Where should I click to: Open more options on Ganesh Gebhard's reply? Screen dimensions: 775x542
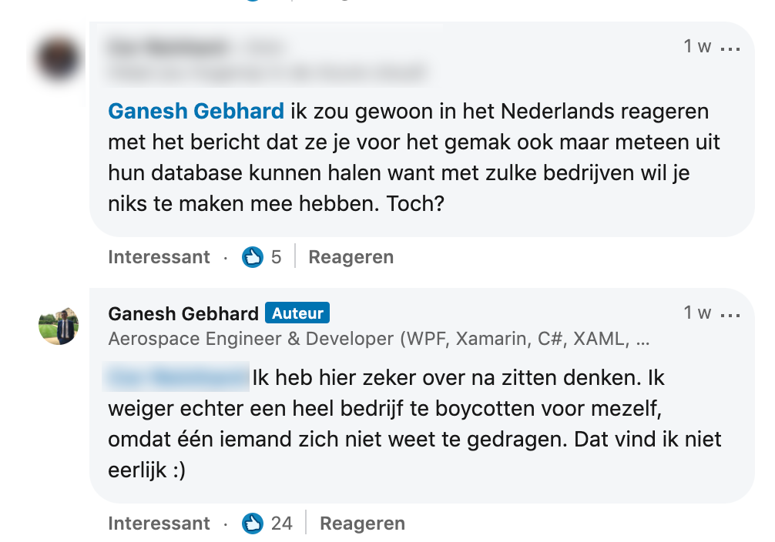point(729,314)
